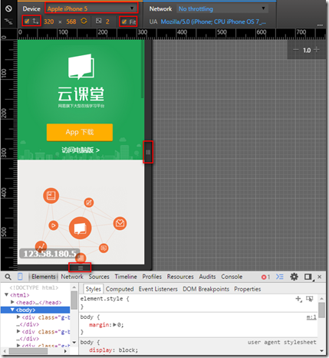Open the Timeline tab
Screen dimensions: 329x358
(x=126, y=277)
